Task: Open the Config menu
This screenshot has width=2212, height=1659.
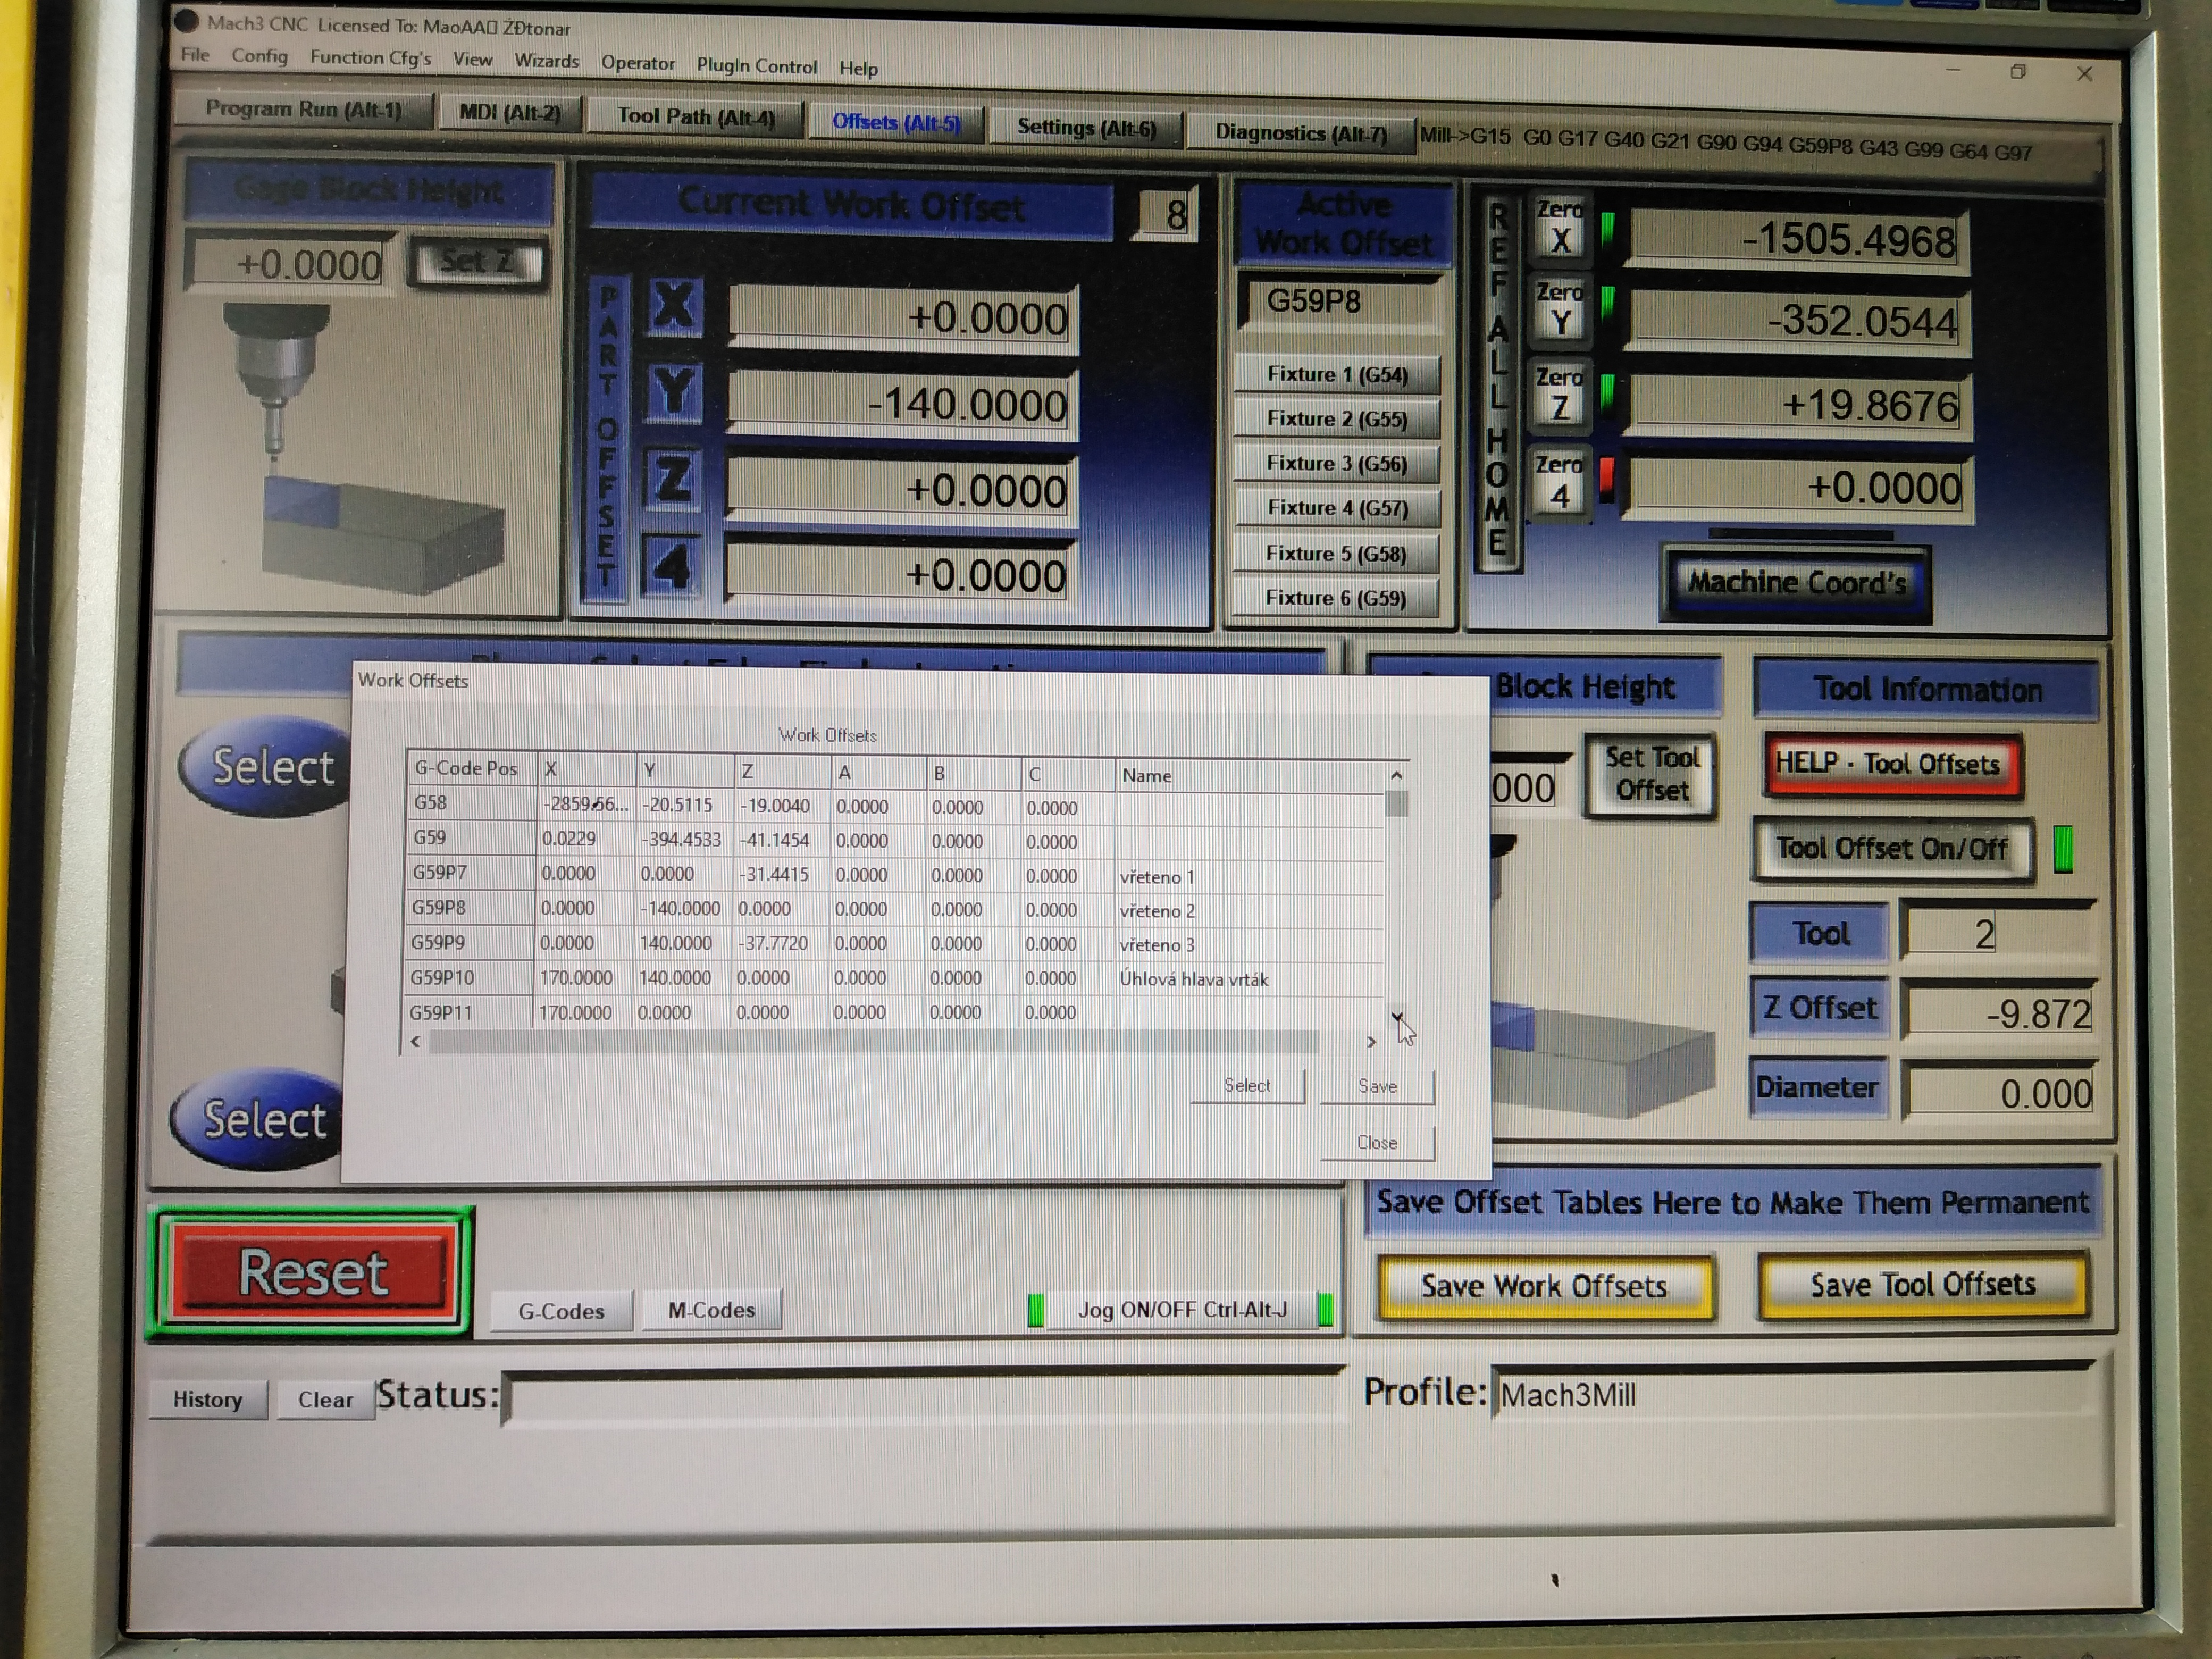Action: point(259,56)
